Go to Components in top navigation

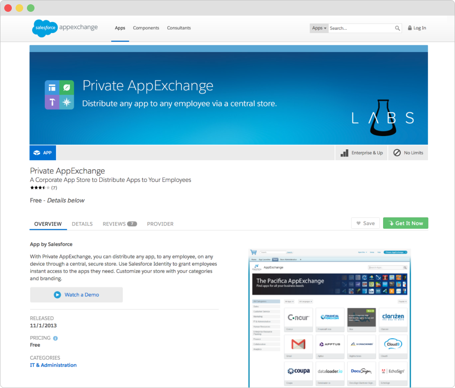click(x=146, y=28)
